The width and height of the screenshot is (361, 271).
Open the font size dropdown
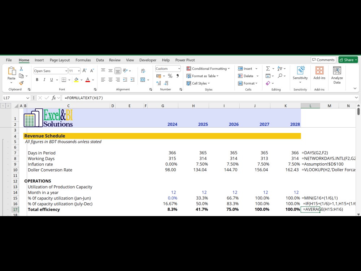coord(79,71)
